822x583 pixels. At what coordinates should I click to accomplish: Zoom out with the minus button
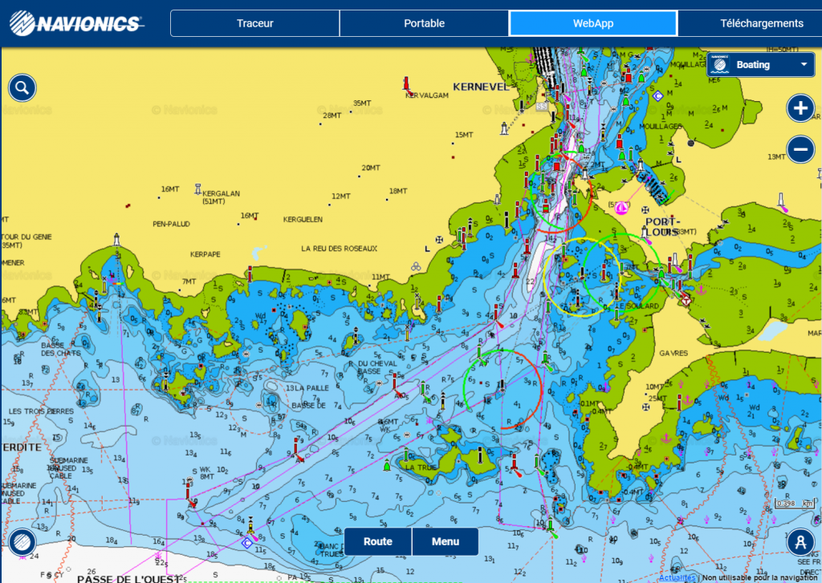800,149
